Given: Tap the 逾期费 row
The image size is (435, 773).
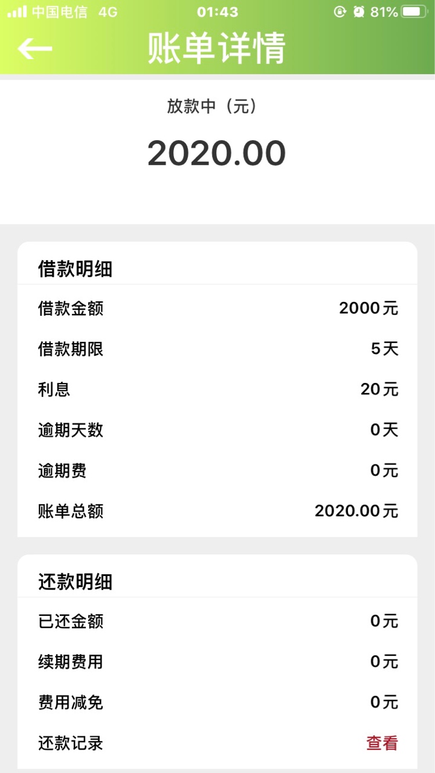Looking at the screenshot, I should 217,470.
